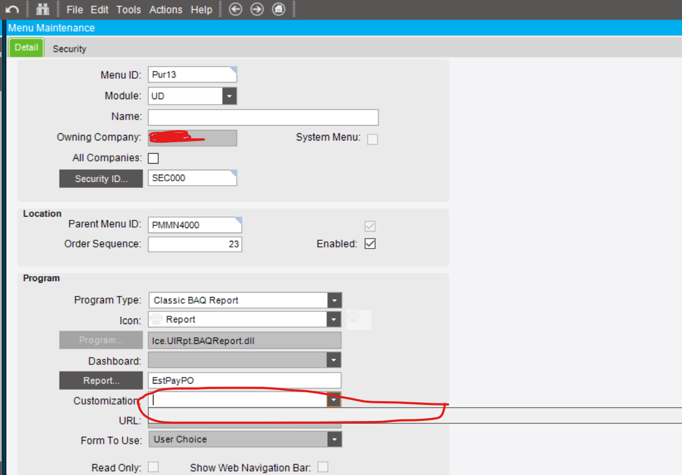Image resolution: width=682 pixels, height=475 pixels.
Task: Open the circled Customization dropdown
Action: pyautogui.click(x=334, y=400)
